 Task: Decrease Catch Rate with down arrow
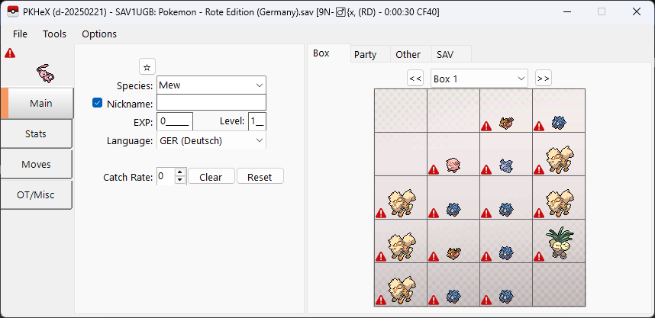pyautogui.click(x=180, y=181)
